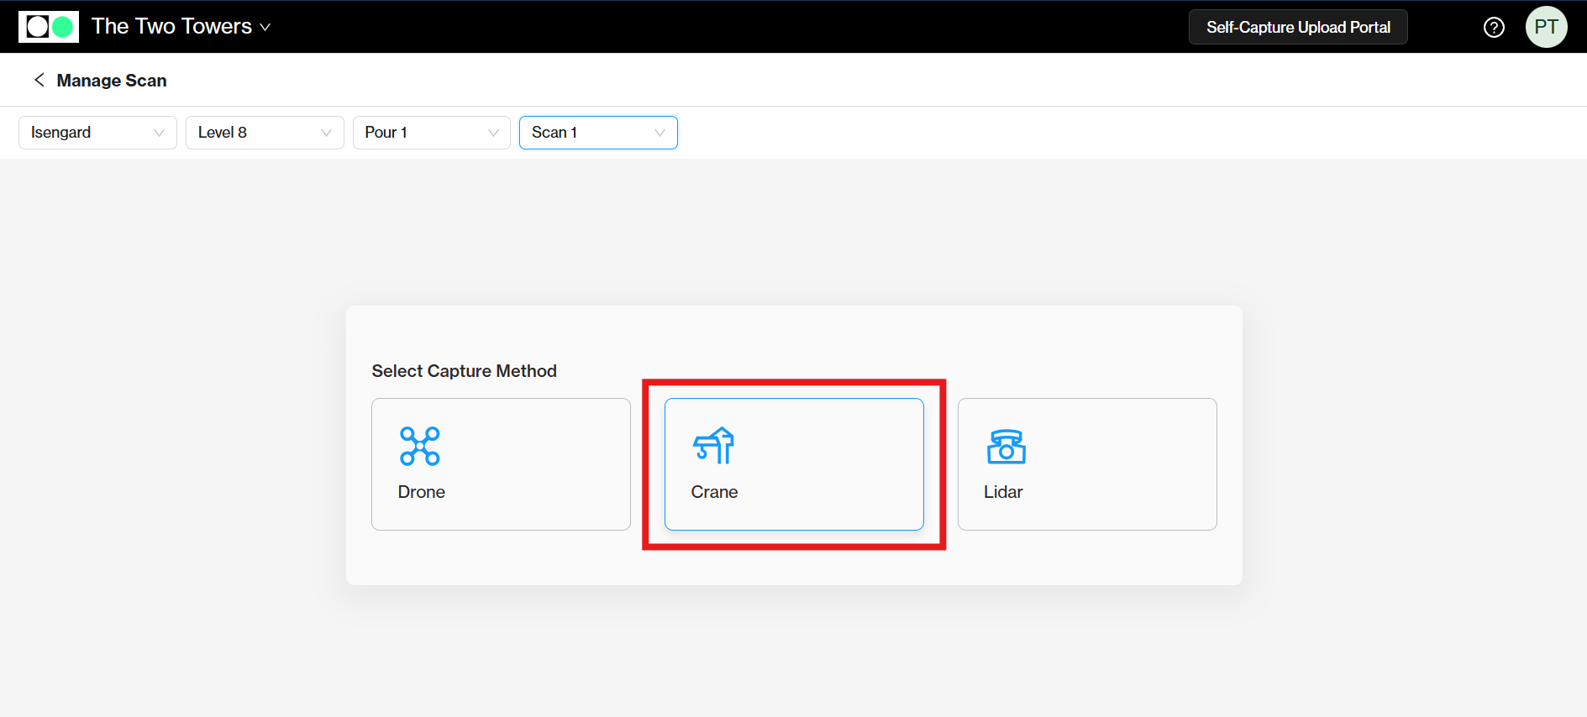Open the help question mark icon
The image size is (1587, 717).
click(x=1494, y=27)
